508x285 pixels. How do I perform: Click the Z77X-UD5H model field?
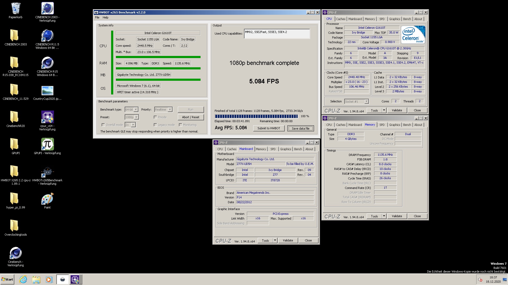[x=261, y=164]
